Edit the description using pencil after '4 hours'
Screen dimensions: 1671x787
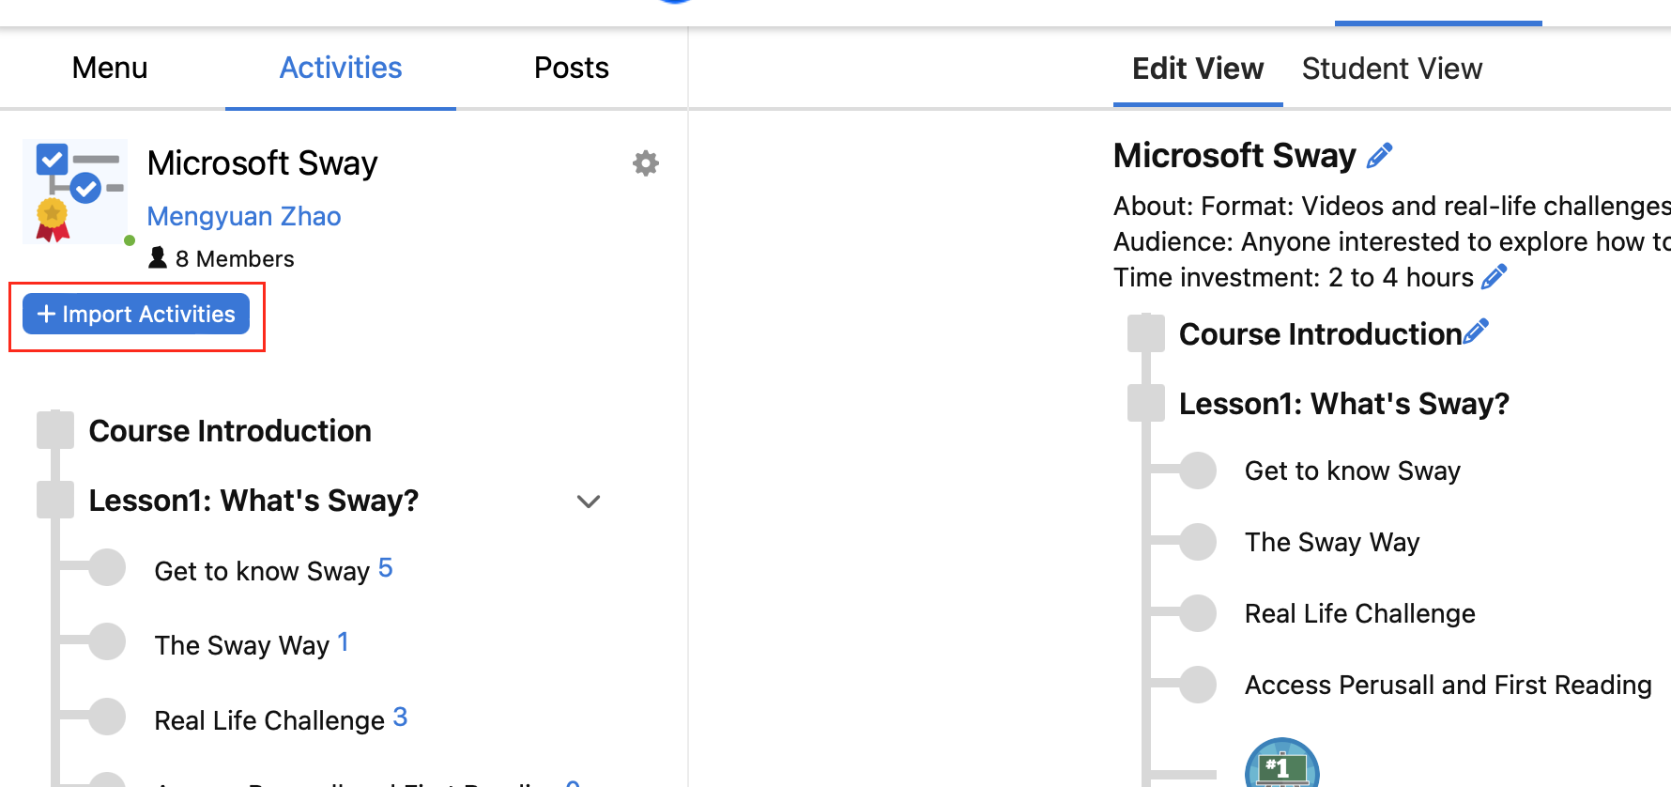[x=1494, y=277]
